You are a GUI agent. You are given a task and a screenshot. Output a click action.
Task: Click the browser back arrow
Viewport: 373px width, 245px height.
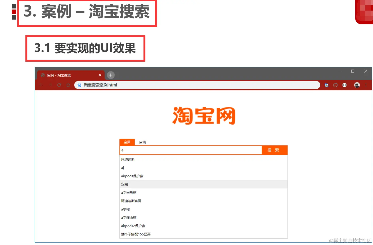[41, 85]
